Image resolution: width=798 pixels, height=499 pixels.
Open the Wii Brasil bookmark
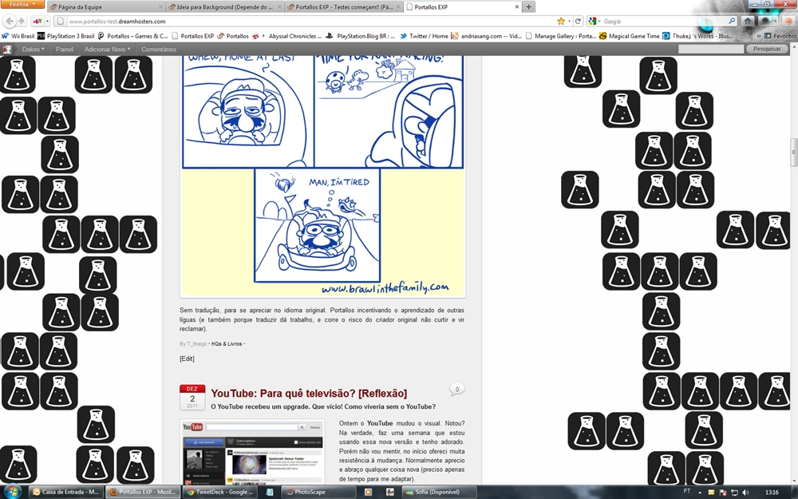point(18,36)
